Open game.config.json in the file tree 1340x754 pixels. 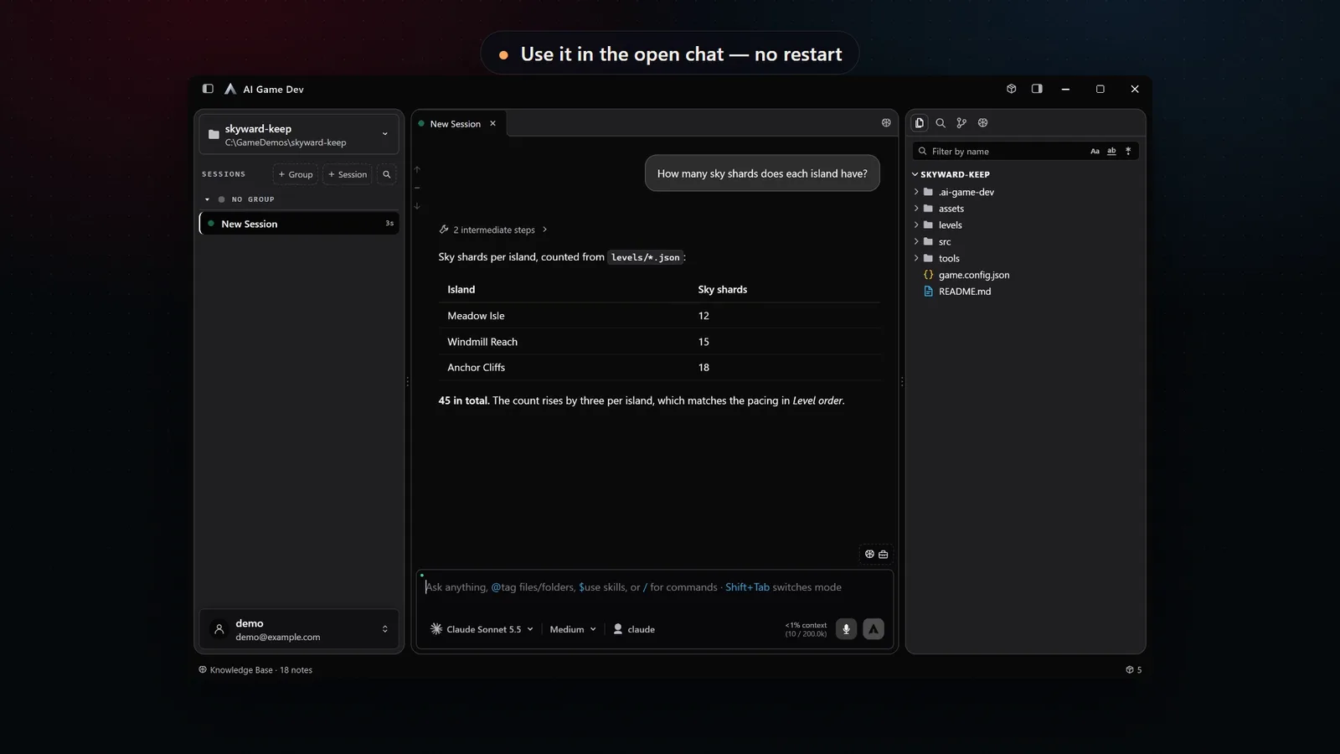pyautogui.click(x=973, y=275)
